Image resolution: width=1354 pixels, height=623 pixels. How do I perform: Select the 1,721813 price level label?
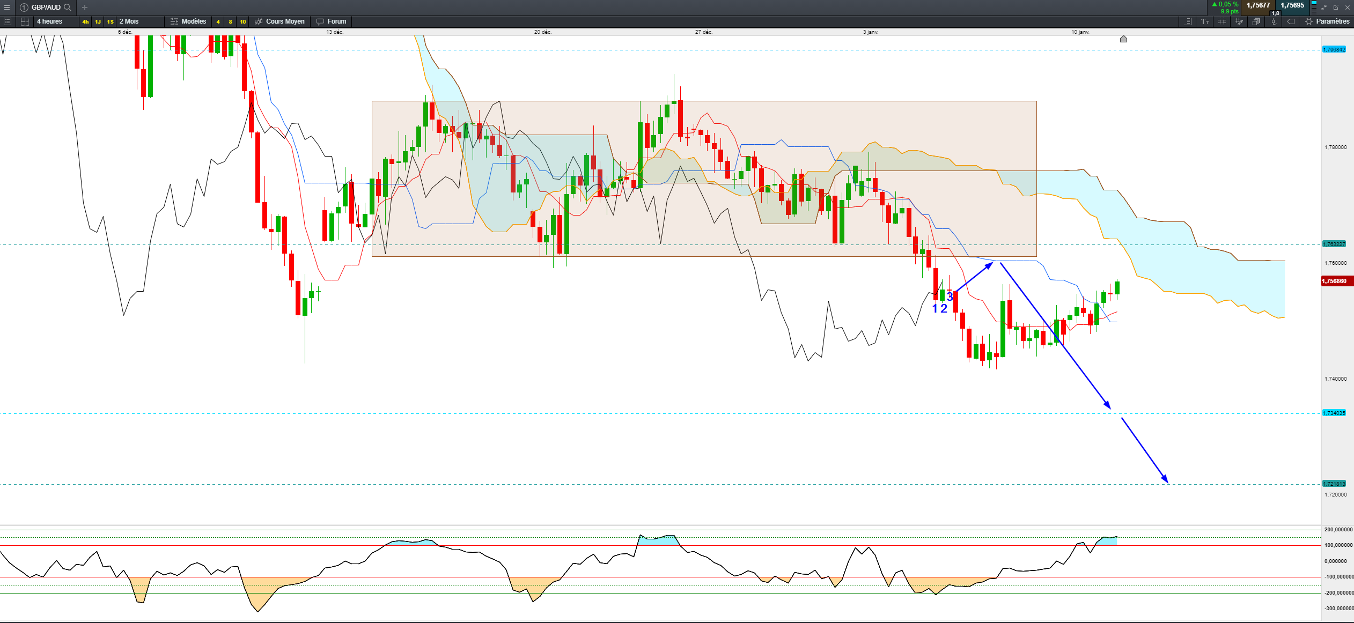coord(1334,484)
